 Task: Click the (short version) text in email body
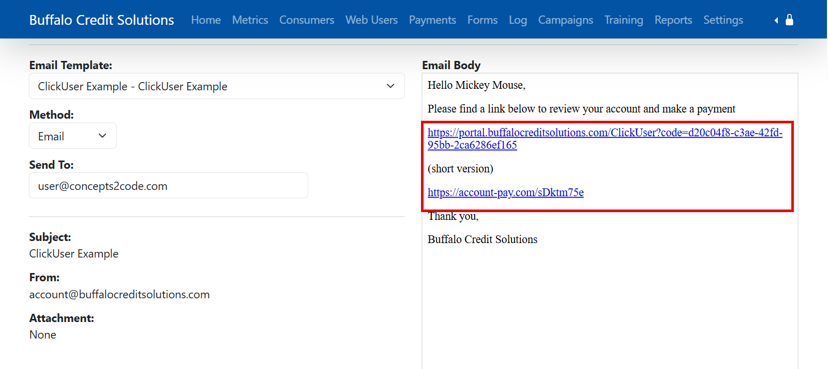coord(460,169)
